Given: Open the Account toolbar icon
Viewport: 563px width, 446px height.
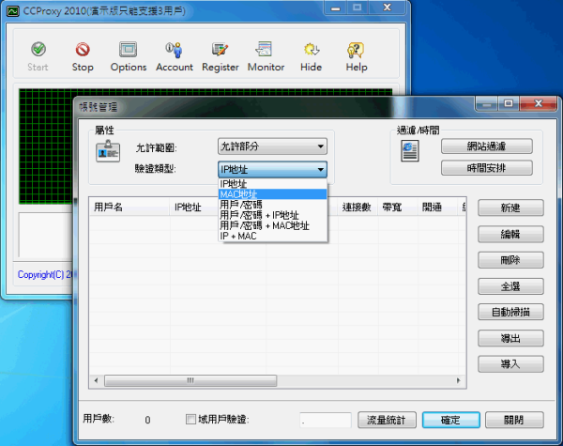Looking at the screenshot, I should point(175,56).
